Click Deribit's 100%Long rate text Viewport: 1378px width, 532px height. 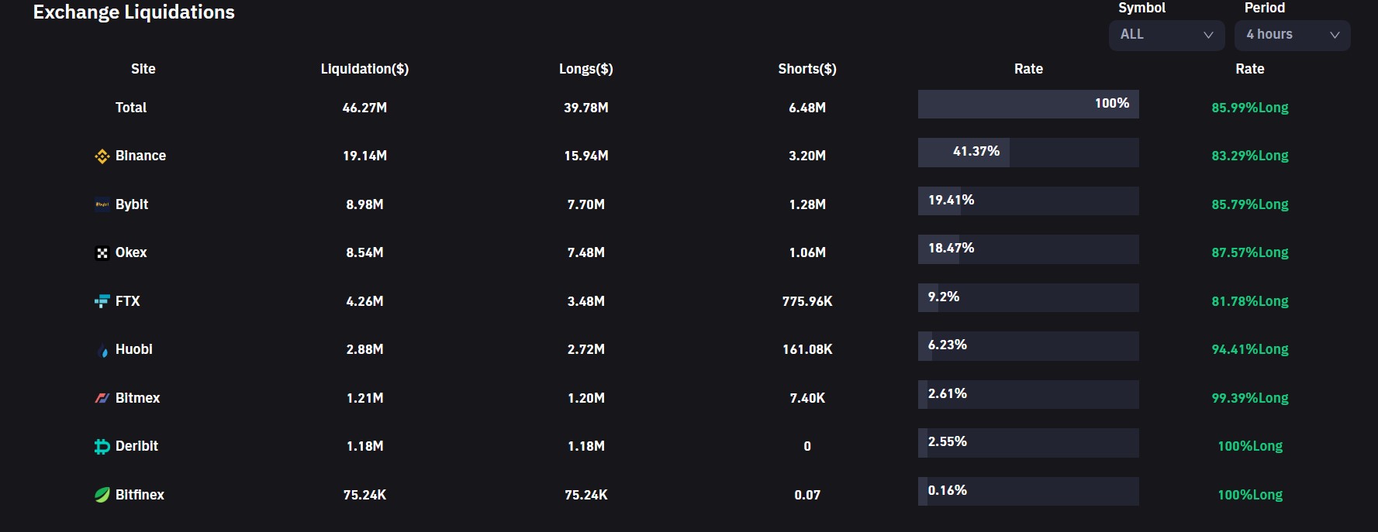coord(1249,446)
